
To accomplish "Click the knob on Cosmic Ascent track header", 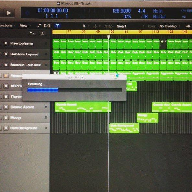I will point(46,107).
